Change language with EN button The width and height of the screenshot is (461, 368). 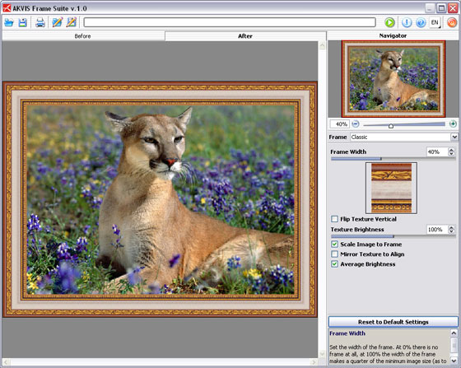pos(435,22)
